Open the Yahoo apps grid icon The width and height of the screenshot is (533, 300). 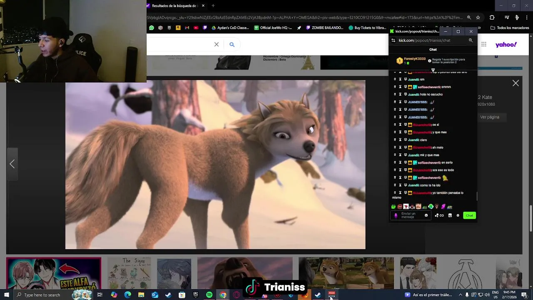(x=484, y=44)
